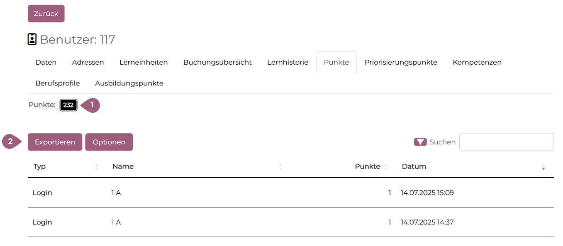The image size is (563, 246).
Task: Switch to Priorisierungspunkte tab
Action: point(401,62)
